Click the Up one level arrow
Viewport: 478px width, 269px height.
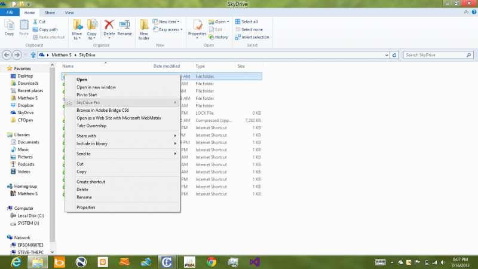(33, 55)
